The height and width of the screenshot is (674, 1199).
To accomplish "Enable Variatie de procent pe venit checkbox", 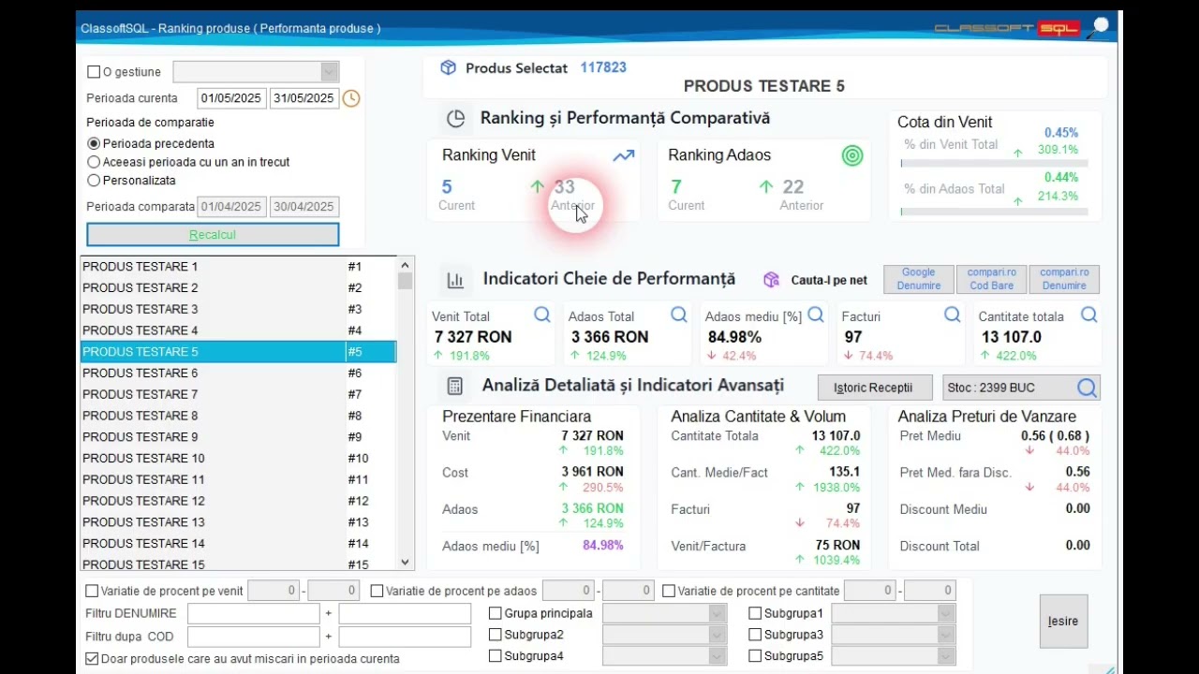I will coord(92,591).
